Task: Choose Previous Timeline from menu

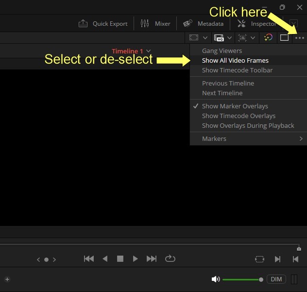Action: 248,83
